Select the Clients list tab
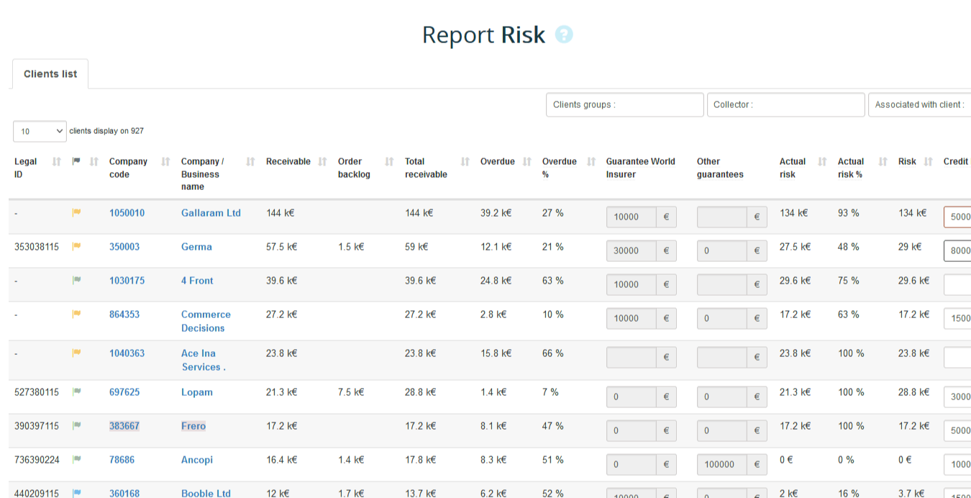This screenshot has height=498, width=971. point(50,74)
